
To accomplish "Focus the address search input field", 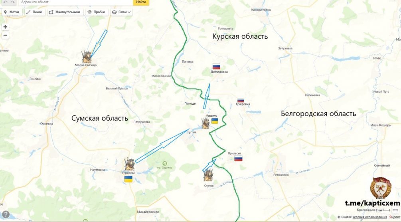I will pyautogui.click(x=76, y=2).
